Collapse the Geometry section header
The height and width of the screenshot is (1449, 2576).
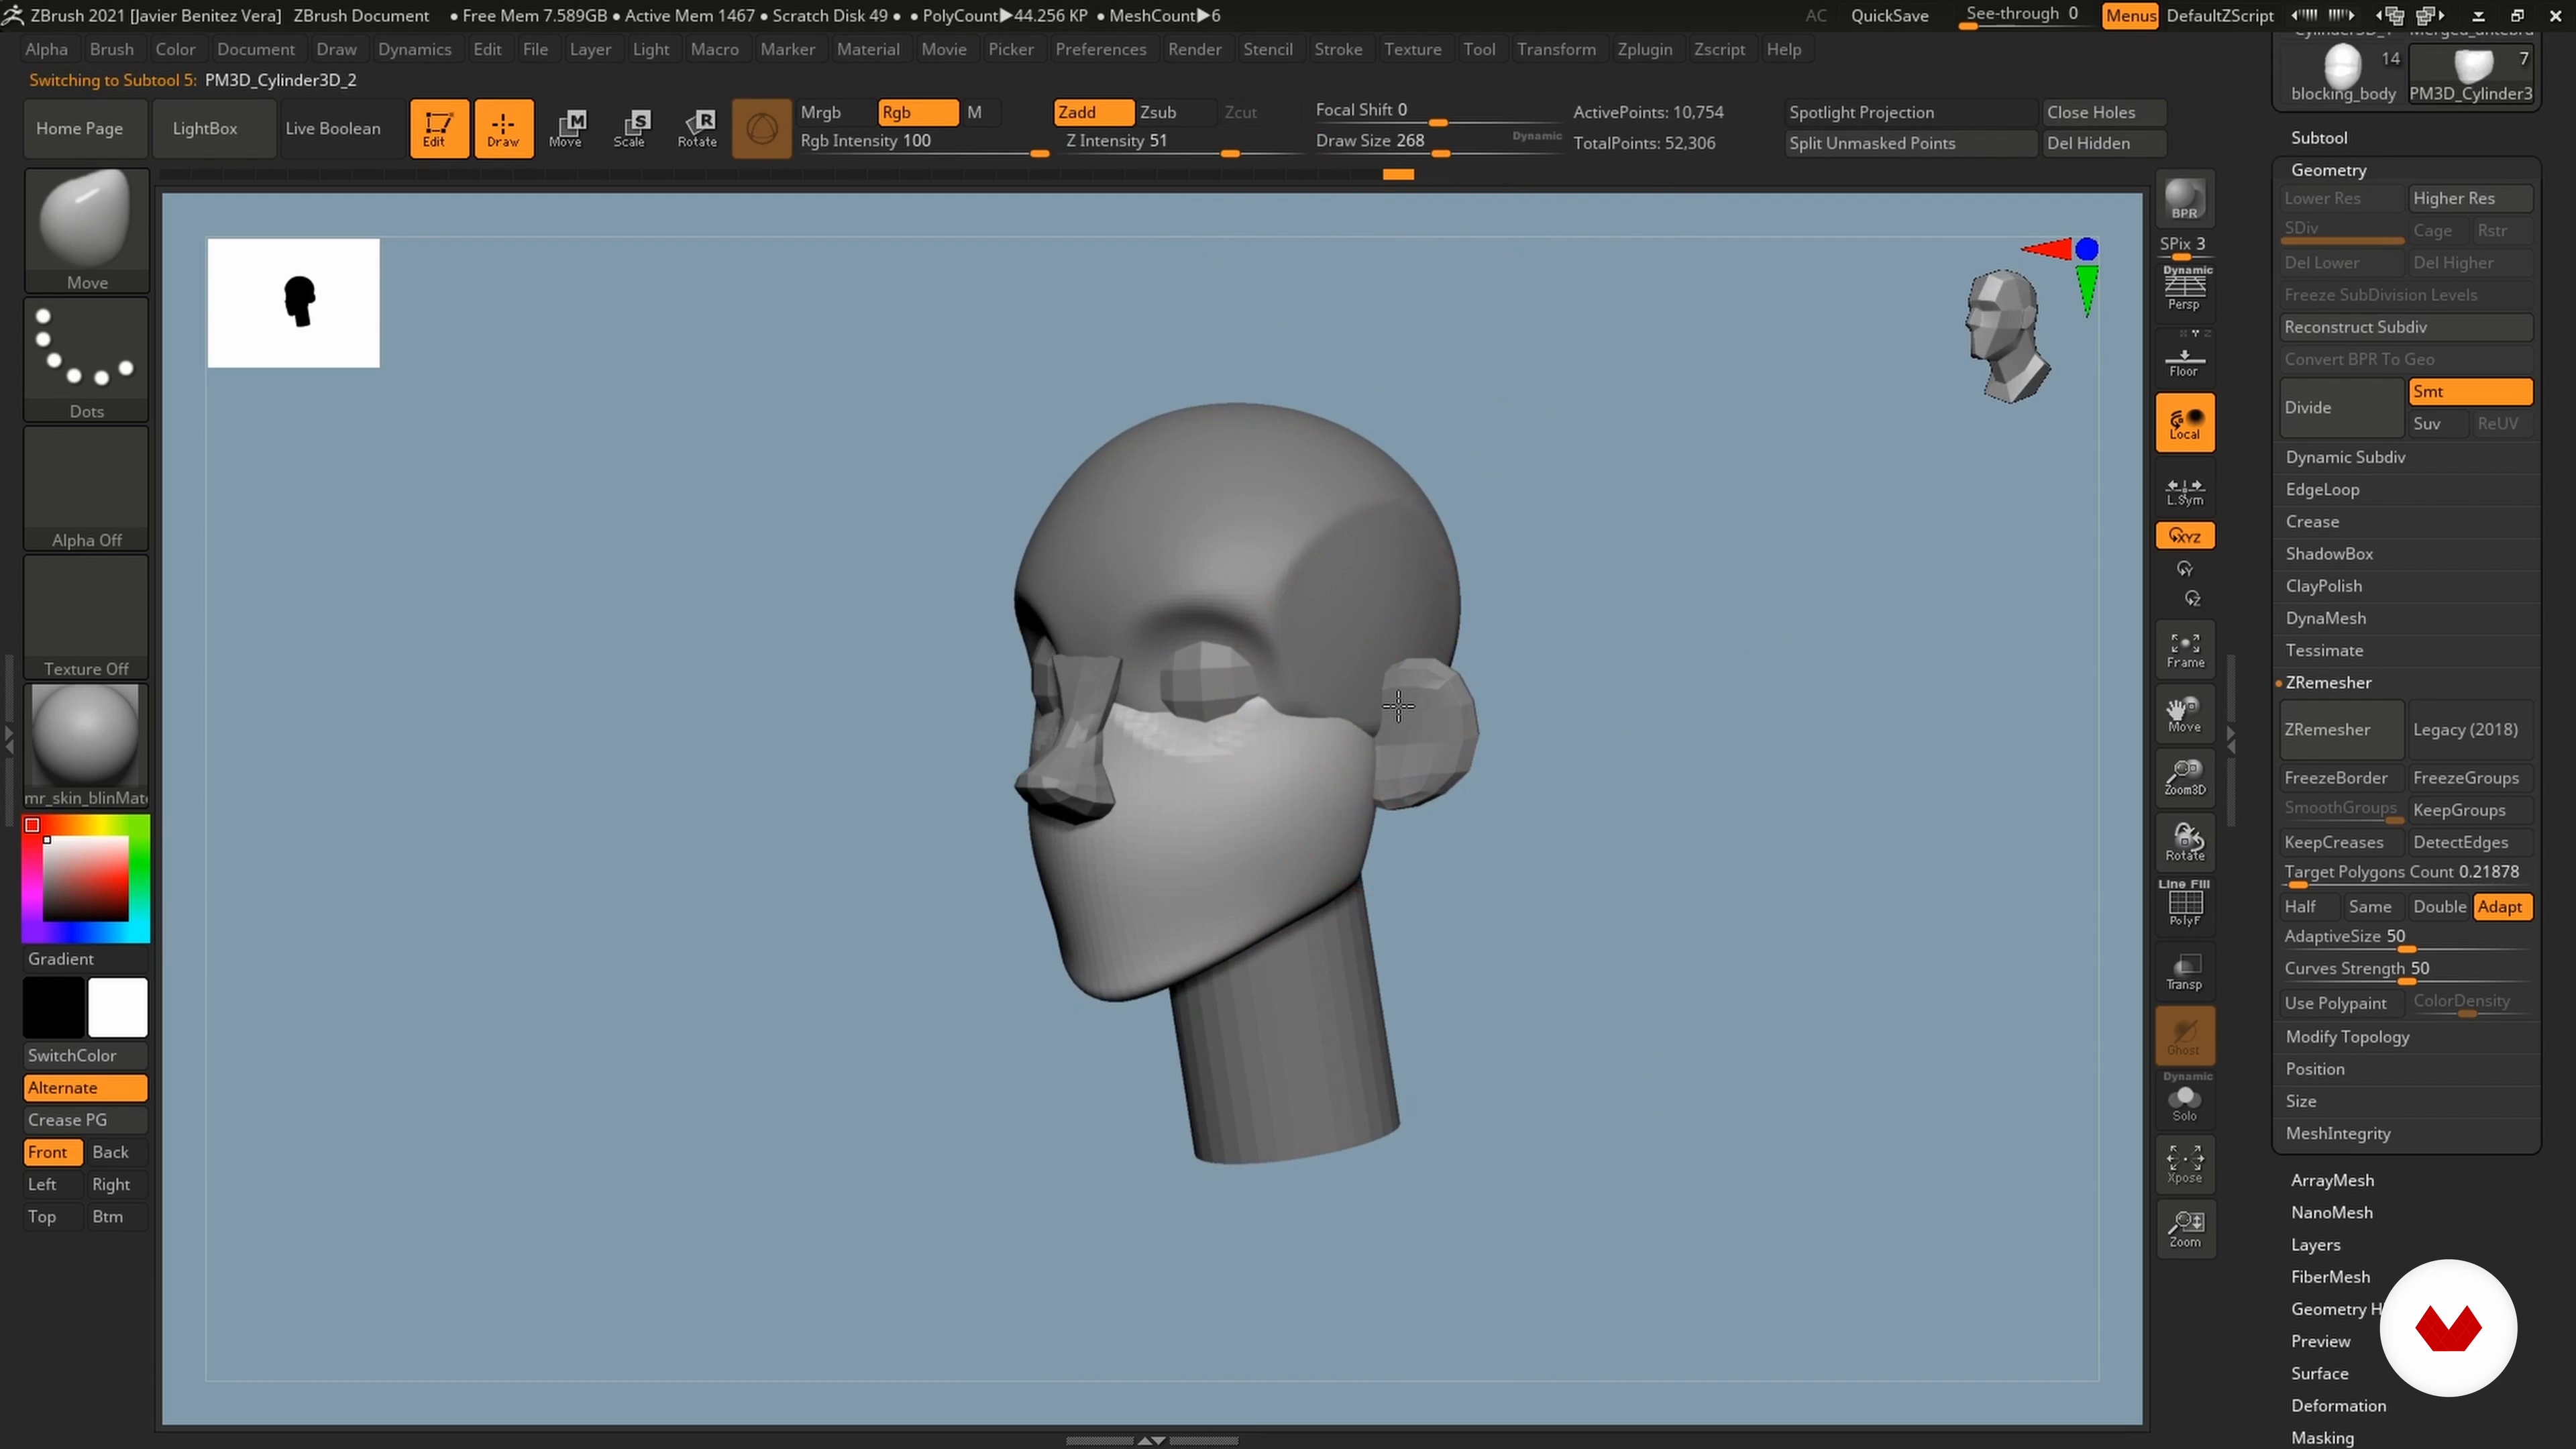click(2328, 170)
